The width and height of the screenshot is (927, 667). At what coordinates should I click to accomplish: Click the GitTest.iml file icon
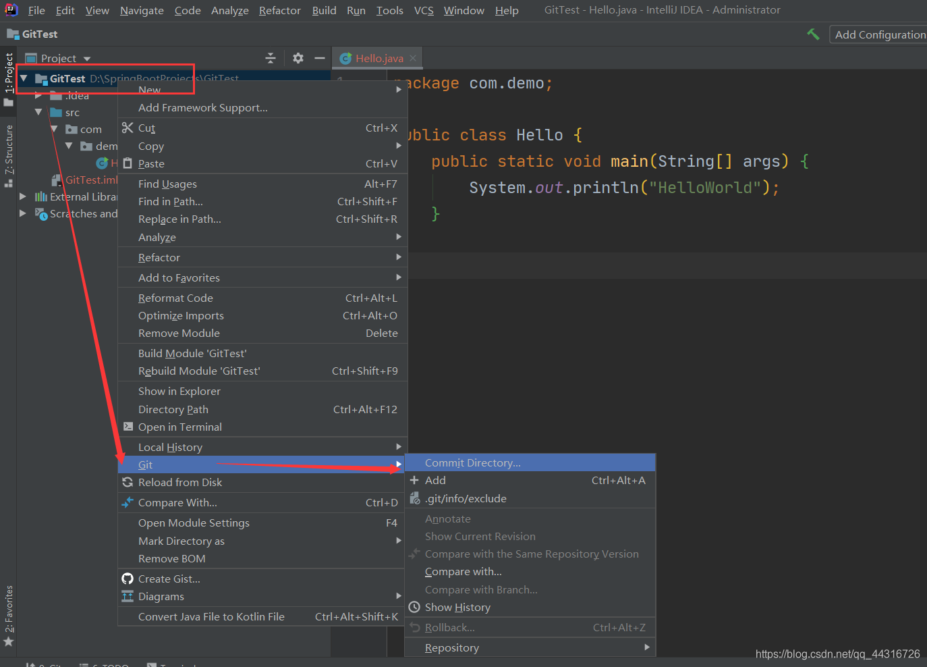click(x=57, y=180)
